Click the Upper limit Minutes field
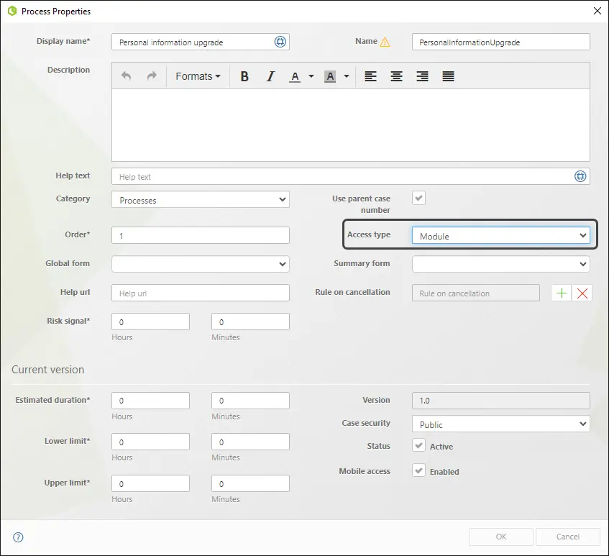 (250, 483)
